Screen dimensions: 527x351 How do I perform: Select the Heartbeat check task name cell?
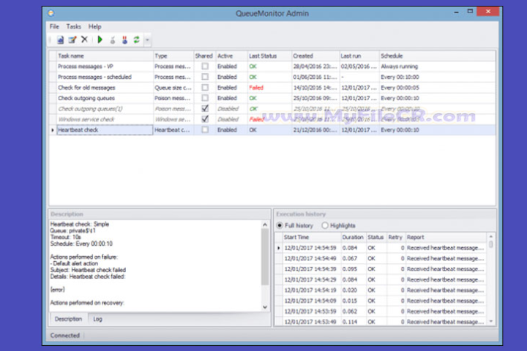[105, 130]
